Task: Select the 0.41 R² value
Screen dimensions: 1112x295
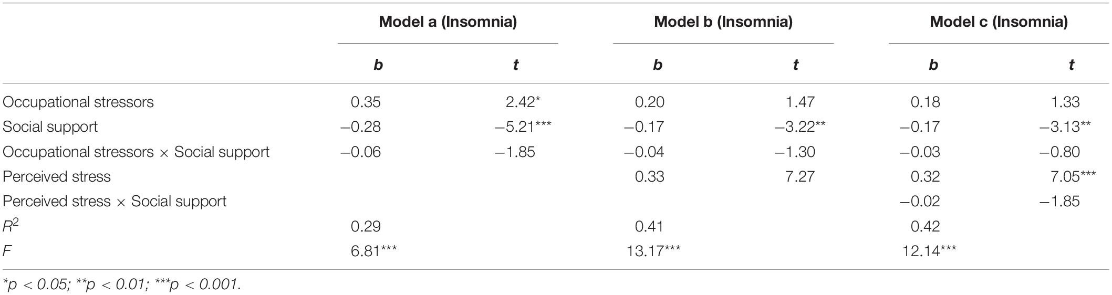Action: pos(649,226)
